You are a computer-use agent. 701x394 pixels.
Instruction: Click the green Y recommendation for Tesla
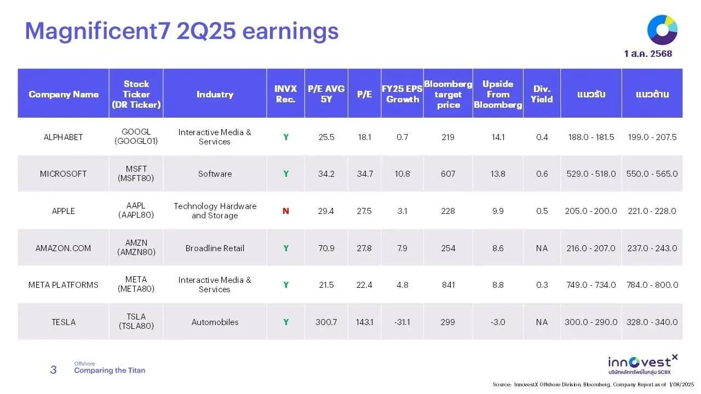tap(286, 322)
